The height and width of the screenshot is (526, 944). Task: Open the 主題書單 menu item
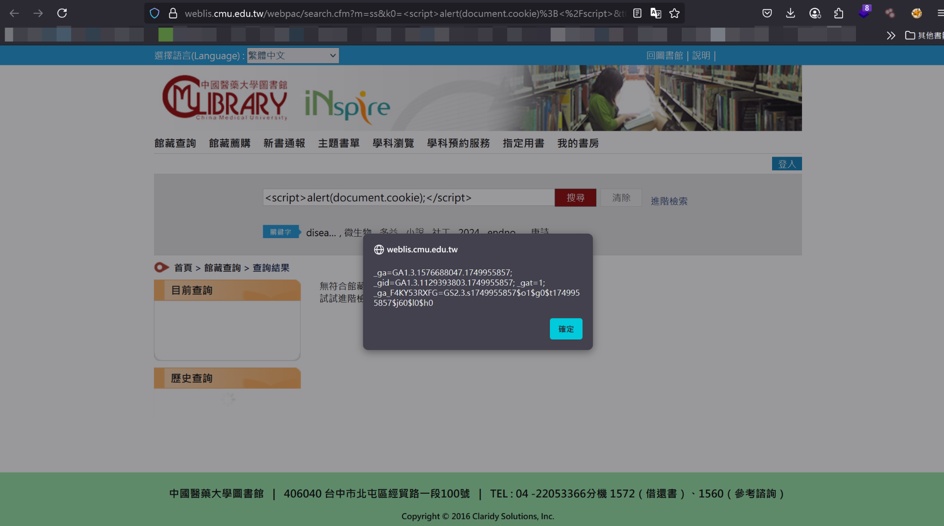pos(339,143)
